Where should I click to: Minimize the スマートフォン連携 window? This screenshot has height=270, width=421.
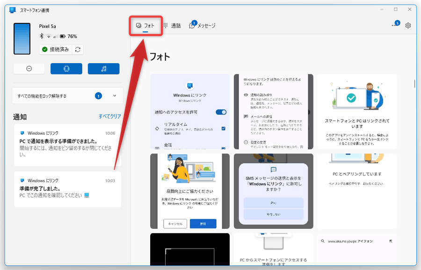pyautogui.click(x=382, y=9)
